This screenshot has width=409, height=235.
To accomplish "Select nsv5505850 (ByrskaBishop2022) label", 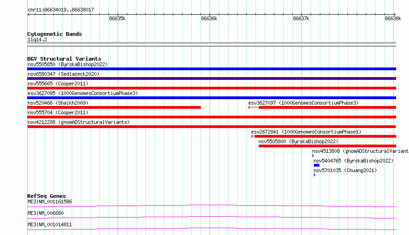I will 68,64.
